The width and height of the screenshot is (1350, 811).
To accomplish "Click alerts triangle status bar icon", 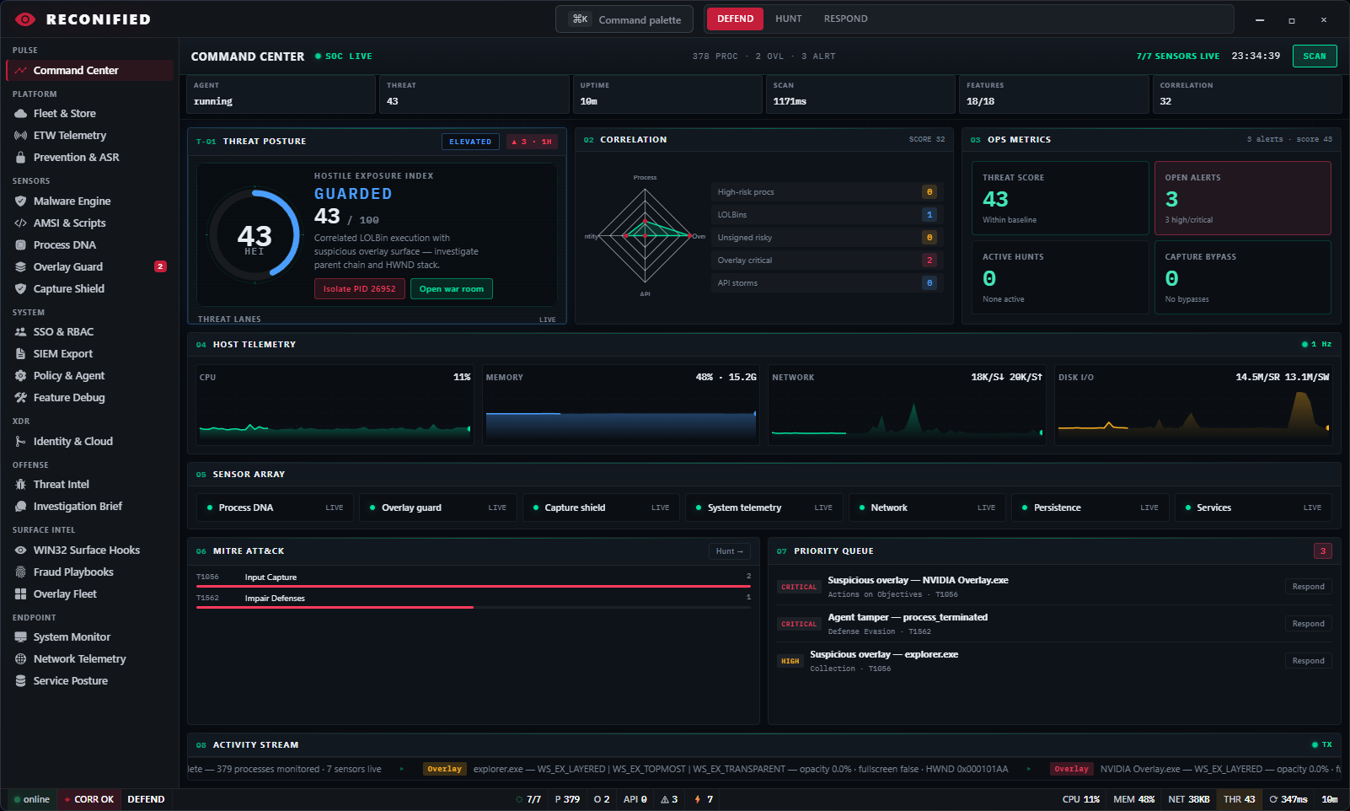I will [665, 799].
